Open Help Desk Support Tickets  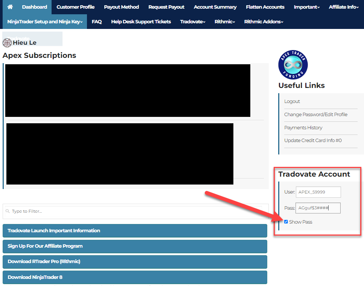click(141, 22)
